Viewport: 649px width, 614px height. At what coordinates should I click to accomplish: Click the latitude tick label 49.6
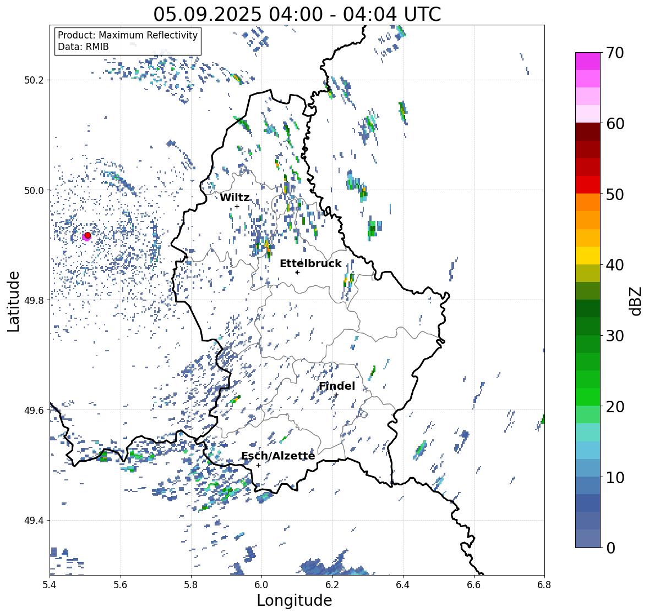[x=34, y=410]
